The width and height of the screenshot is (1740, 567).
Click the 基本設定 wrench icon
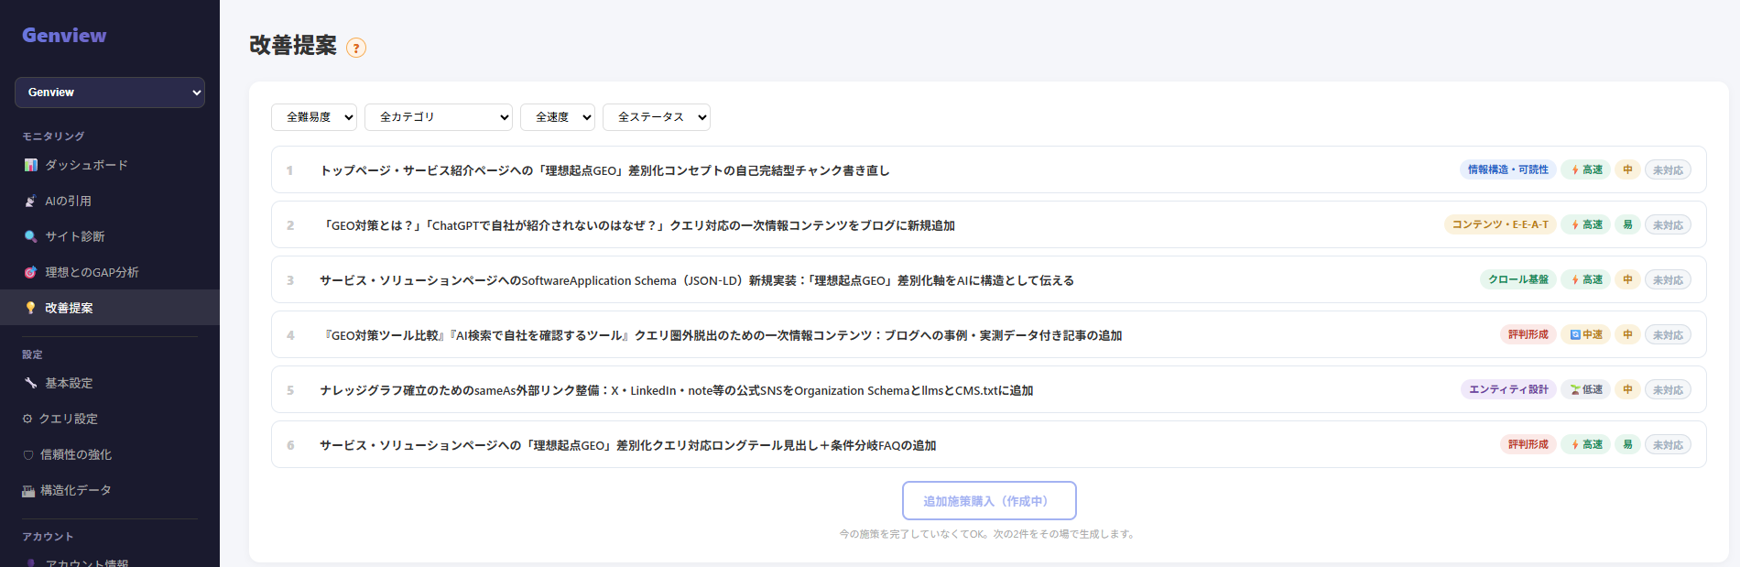31,383
